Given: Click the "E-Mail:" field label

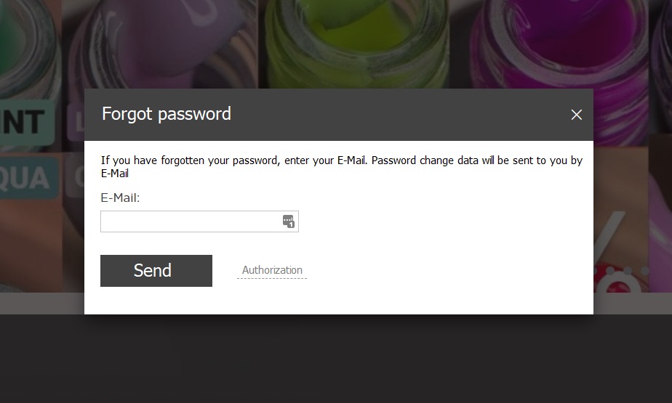Looking at the screenshot, I should (x=120, y=198).
